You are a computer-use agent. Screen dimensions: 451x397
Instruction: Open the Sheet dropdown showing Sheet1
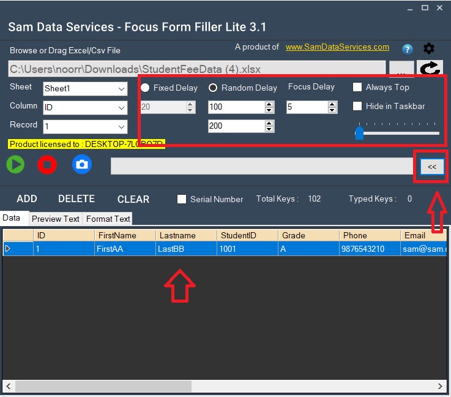(85, 88)
